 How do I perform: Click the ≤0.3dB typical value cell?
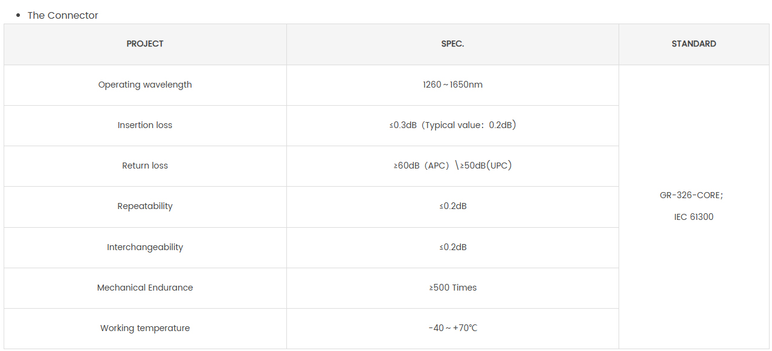tap(452, 125)
